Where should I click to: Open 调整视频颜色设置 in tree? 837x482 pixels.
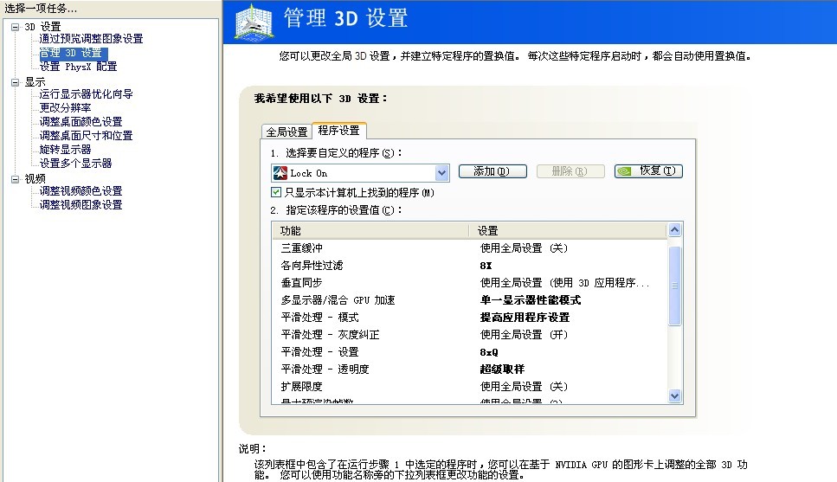click(x=80, y=191)
